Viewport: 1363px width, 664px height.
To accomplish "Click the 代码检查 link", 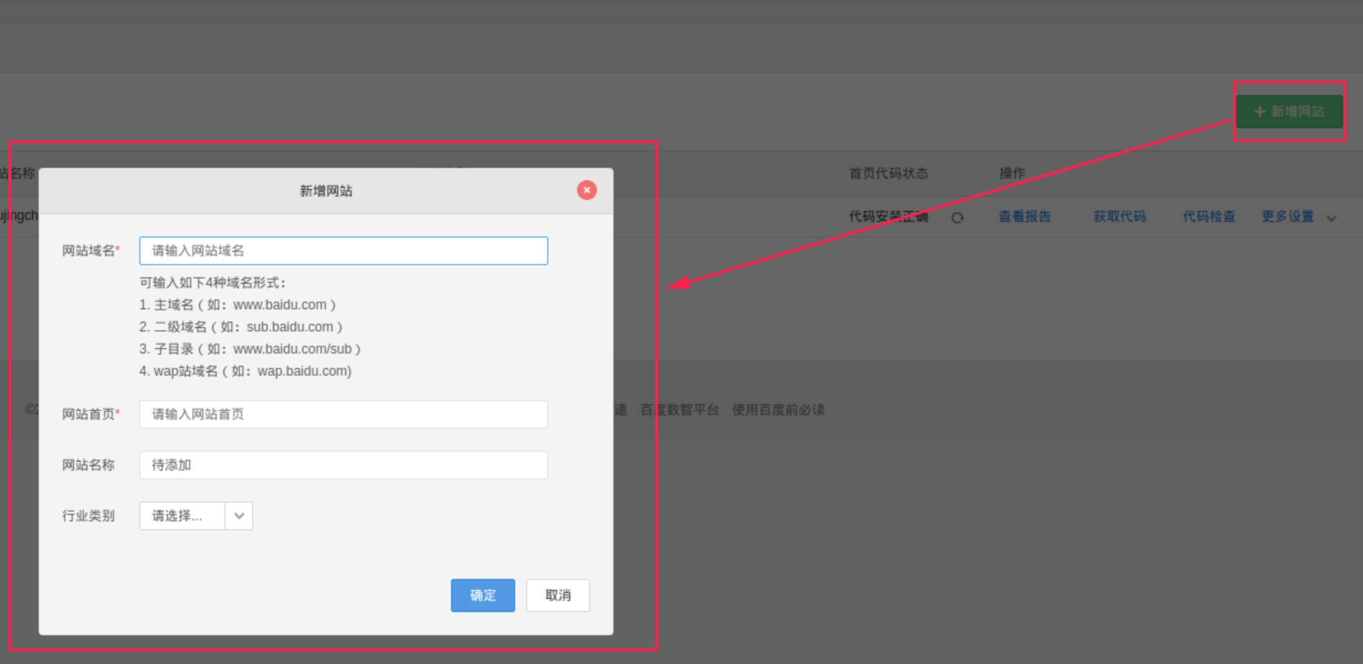I will click(1209, 217).
